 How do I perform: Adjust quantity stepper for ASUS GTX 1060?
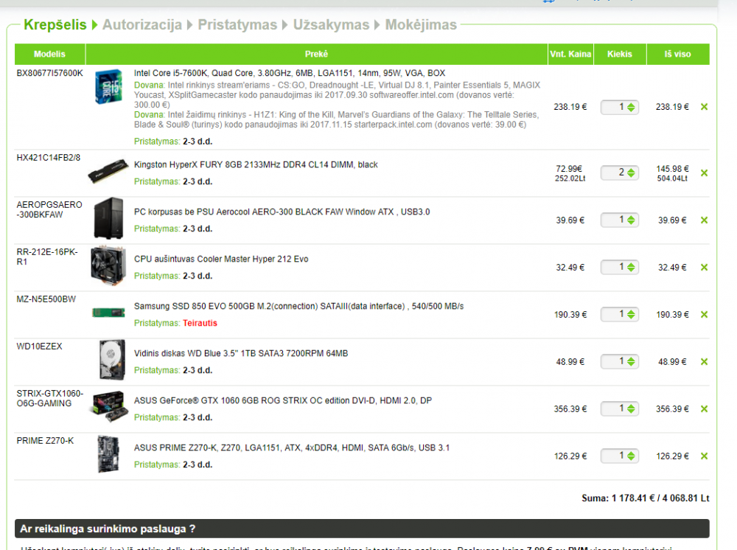(x=631, y=409)
